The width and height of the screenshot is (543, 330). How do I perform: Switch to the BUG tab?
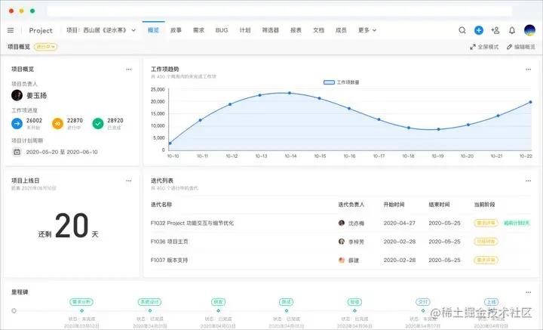tap(222, 30)
